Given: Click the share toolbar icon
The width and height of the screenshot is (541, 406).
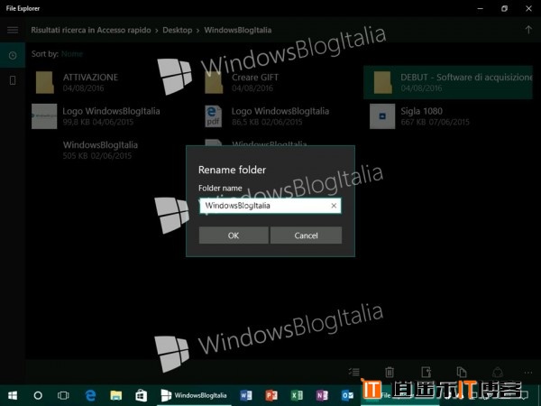Looking at the screenshot, I should click(497, 372).
